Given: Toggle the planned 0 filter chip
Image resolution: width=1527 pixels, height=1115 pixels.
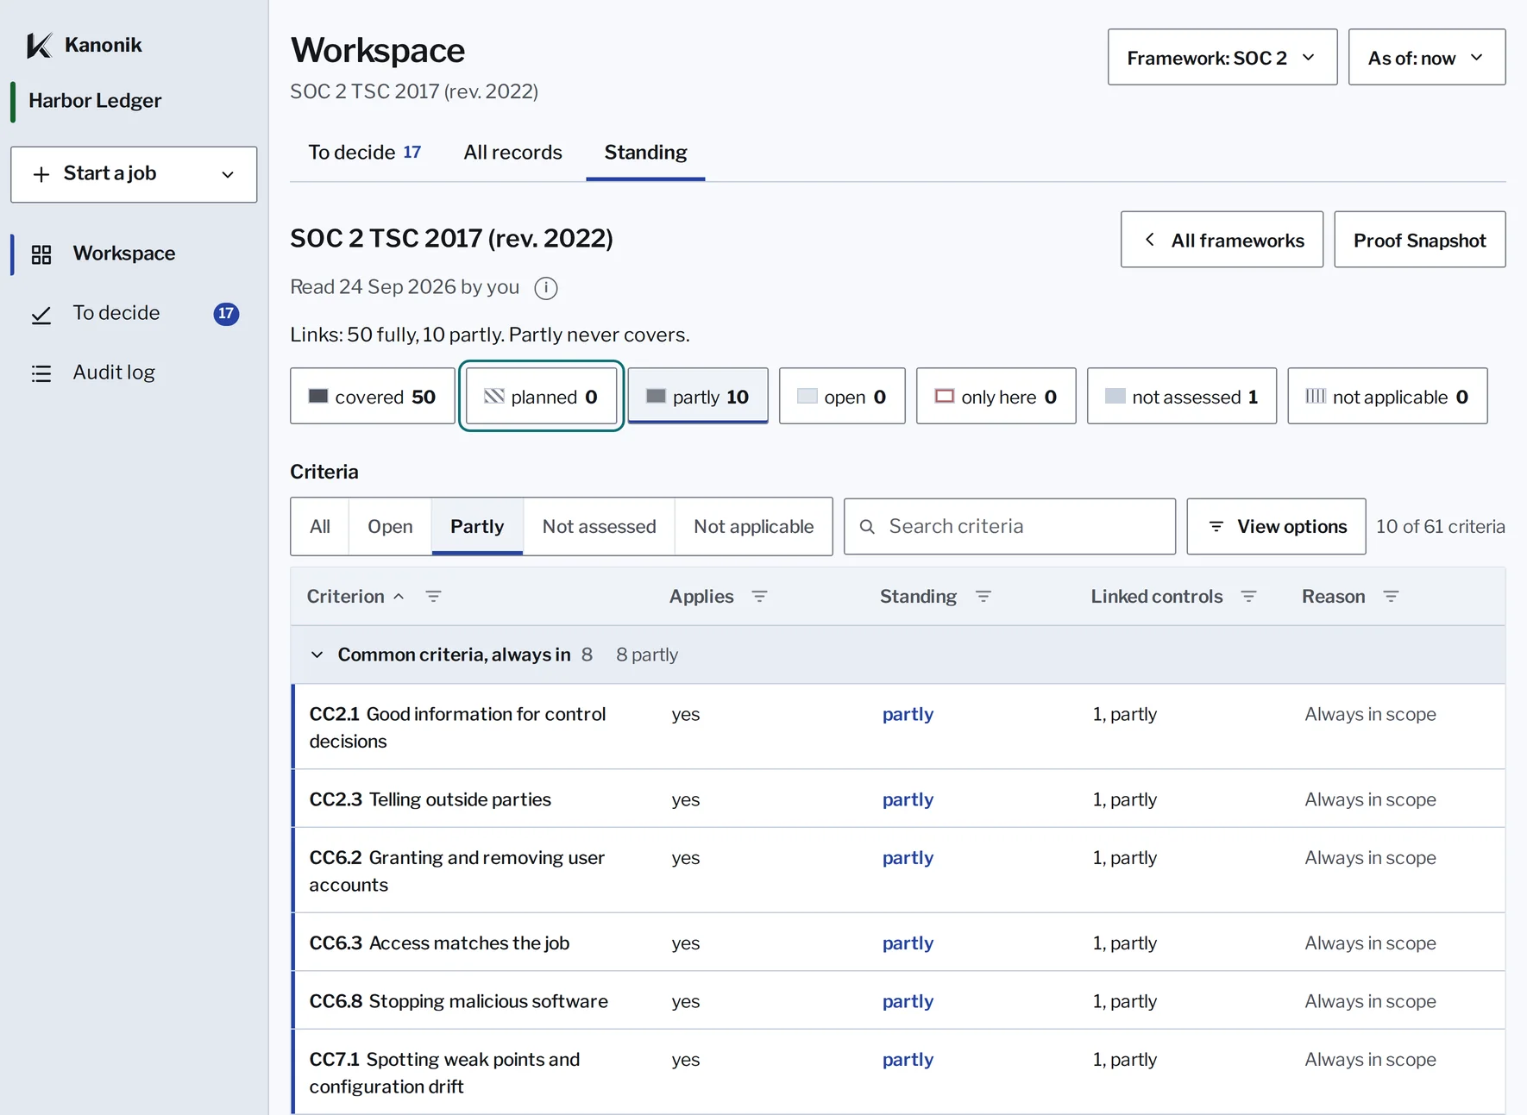Looking at the screenshot, I should point(541,397).
